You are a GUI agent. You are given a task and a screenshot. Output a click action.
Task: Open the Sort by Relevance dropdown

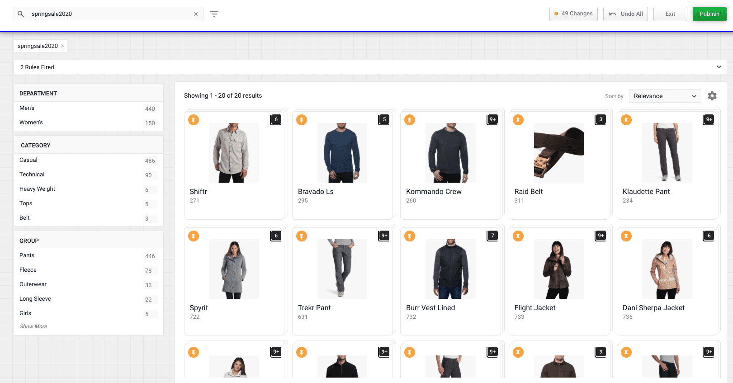664,96
